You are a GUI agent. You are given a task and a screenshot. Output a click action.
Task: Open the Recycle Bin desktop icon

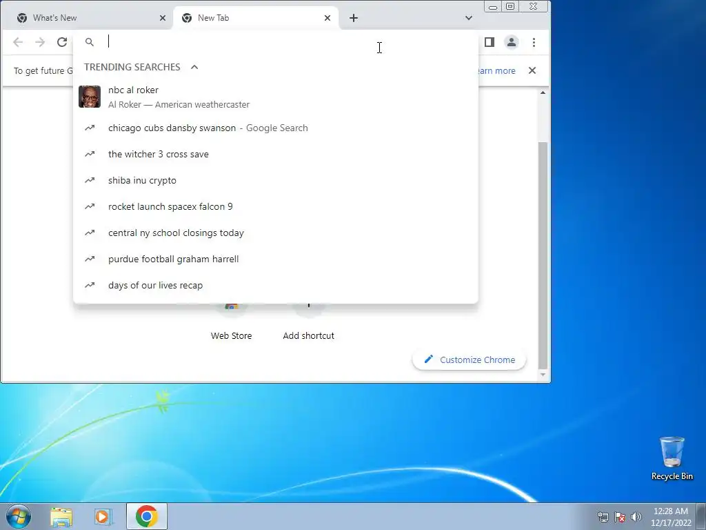672,459
